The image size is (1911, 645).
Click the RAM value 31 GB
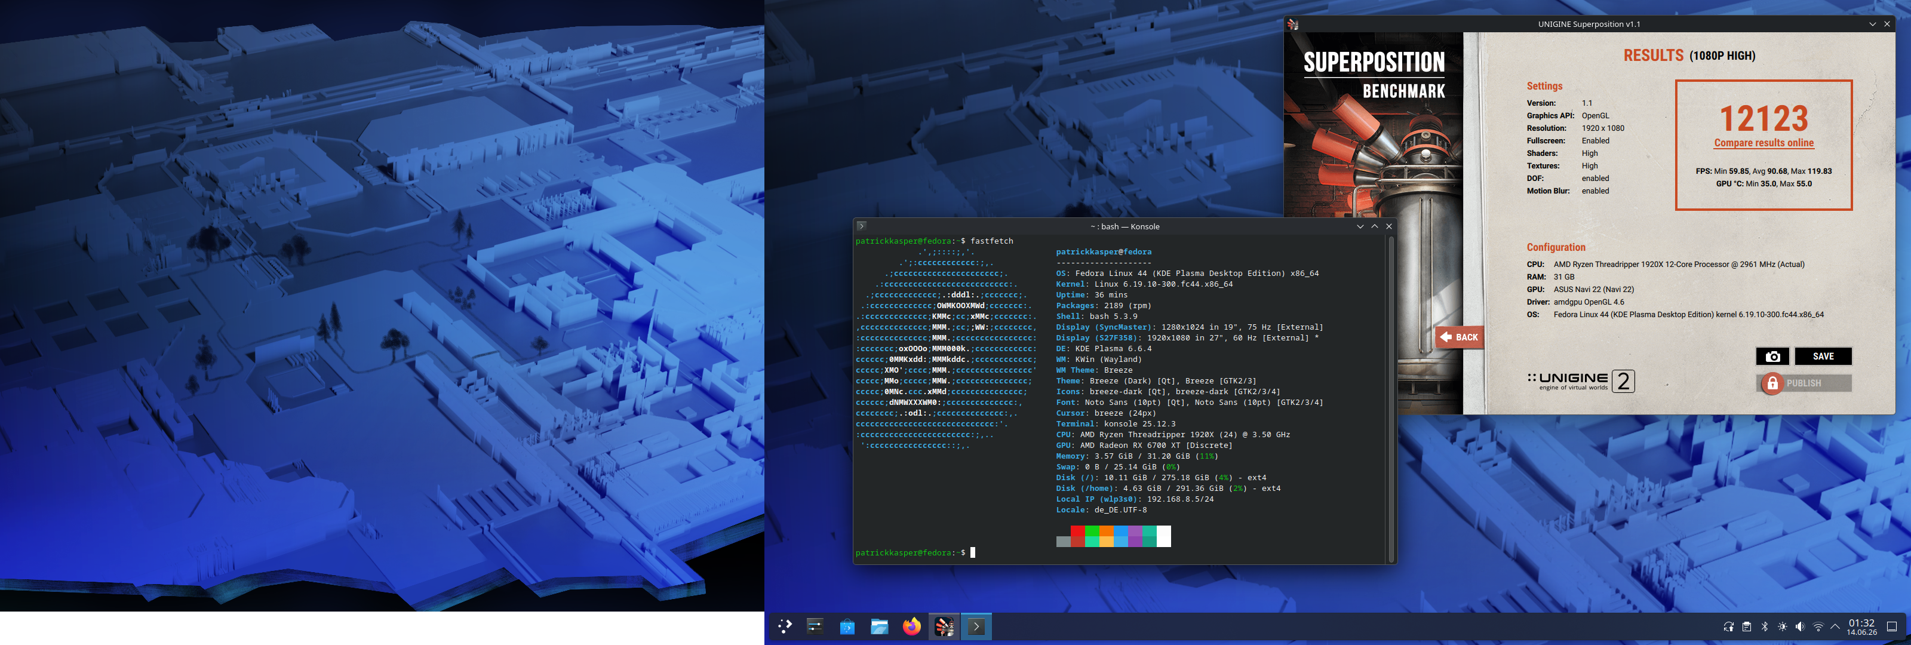pyautogui.click(x=1564, y=277)
